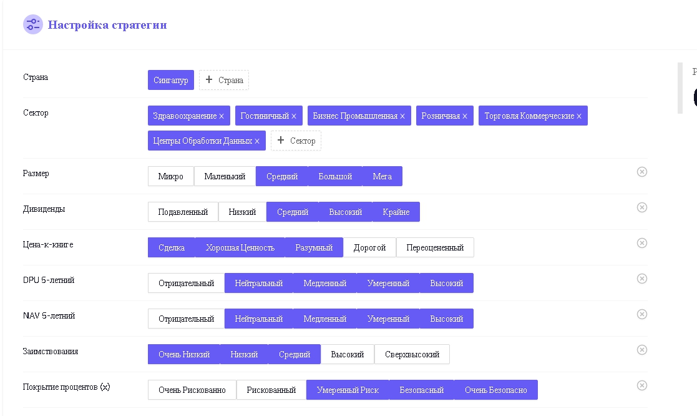This screenshot has width=697, height=416.
Task: Clear the Размер filter row
Action: (642, 172)
